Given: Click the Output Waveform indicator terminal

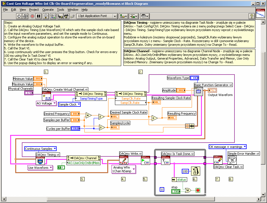Looking at the screenshot, I should pos(212,90).
